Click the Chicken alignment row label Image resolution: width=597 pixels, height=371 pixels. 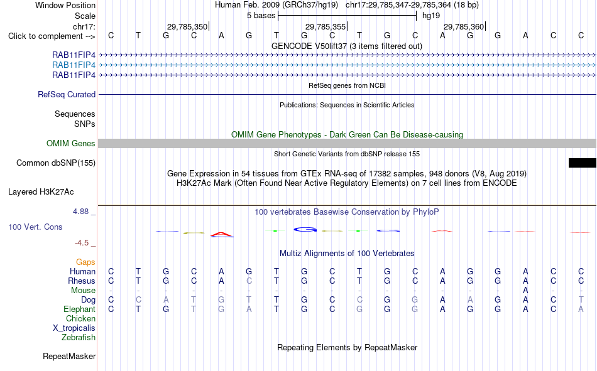coord(80,319)
